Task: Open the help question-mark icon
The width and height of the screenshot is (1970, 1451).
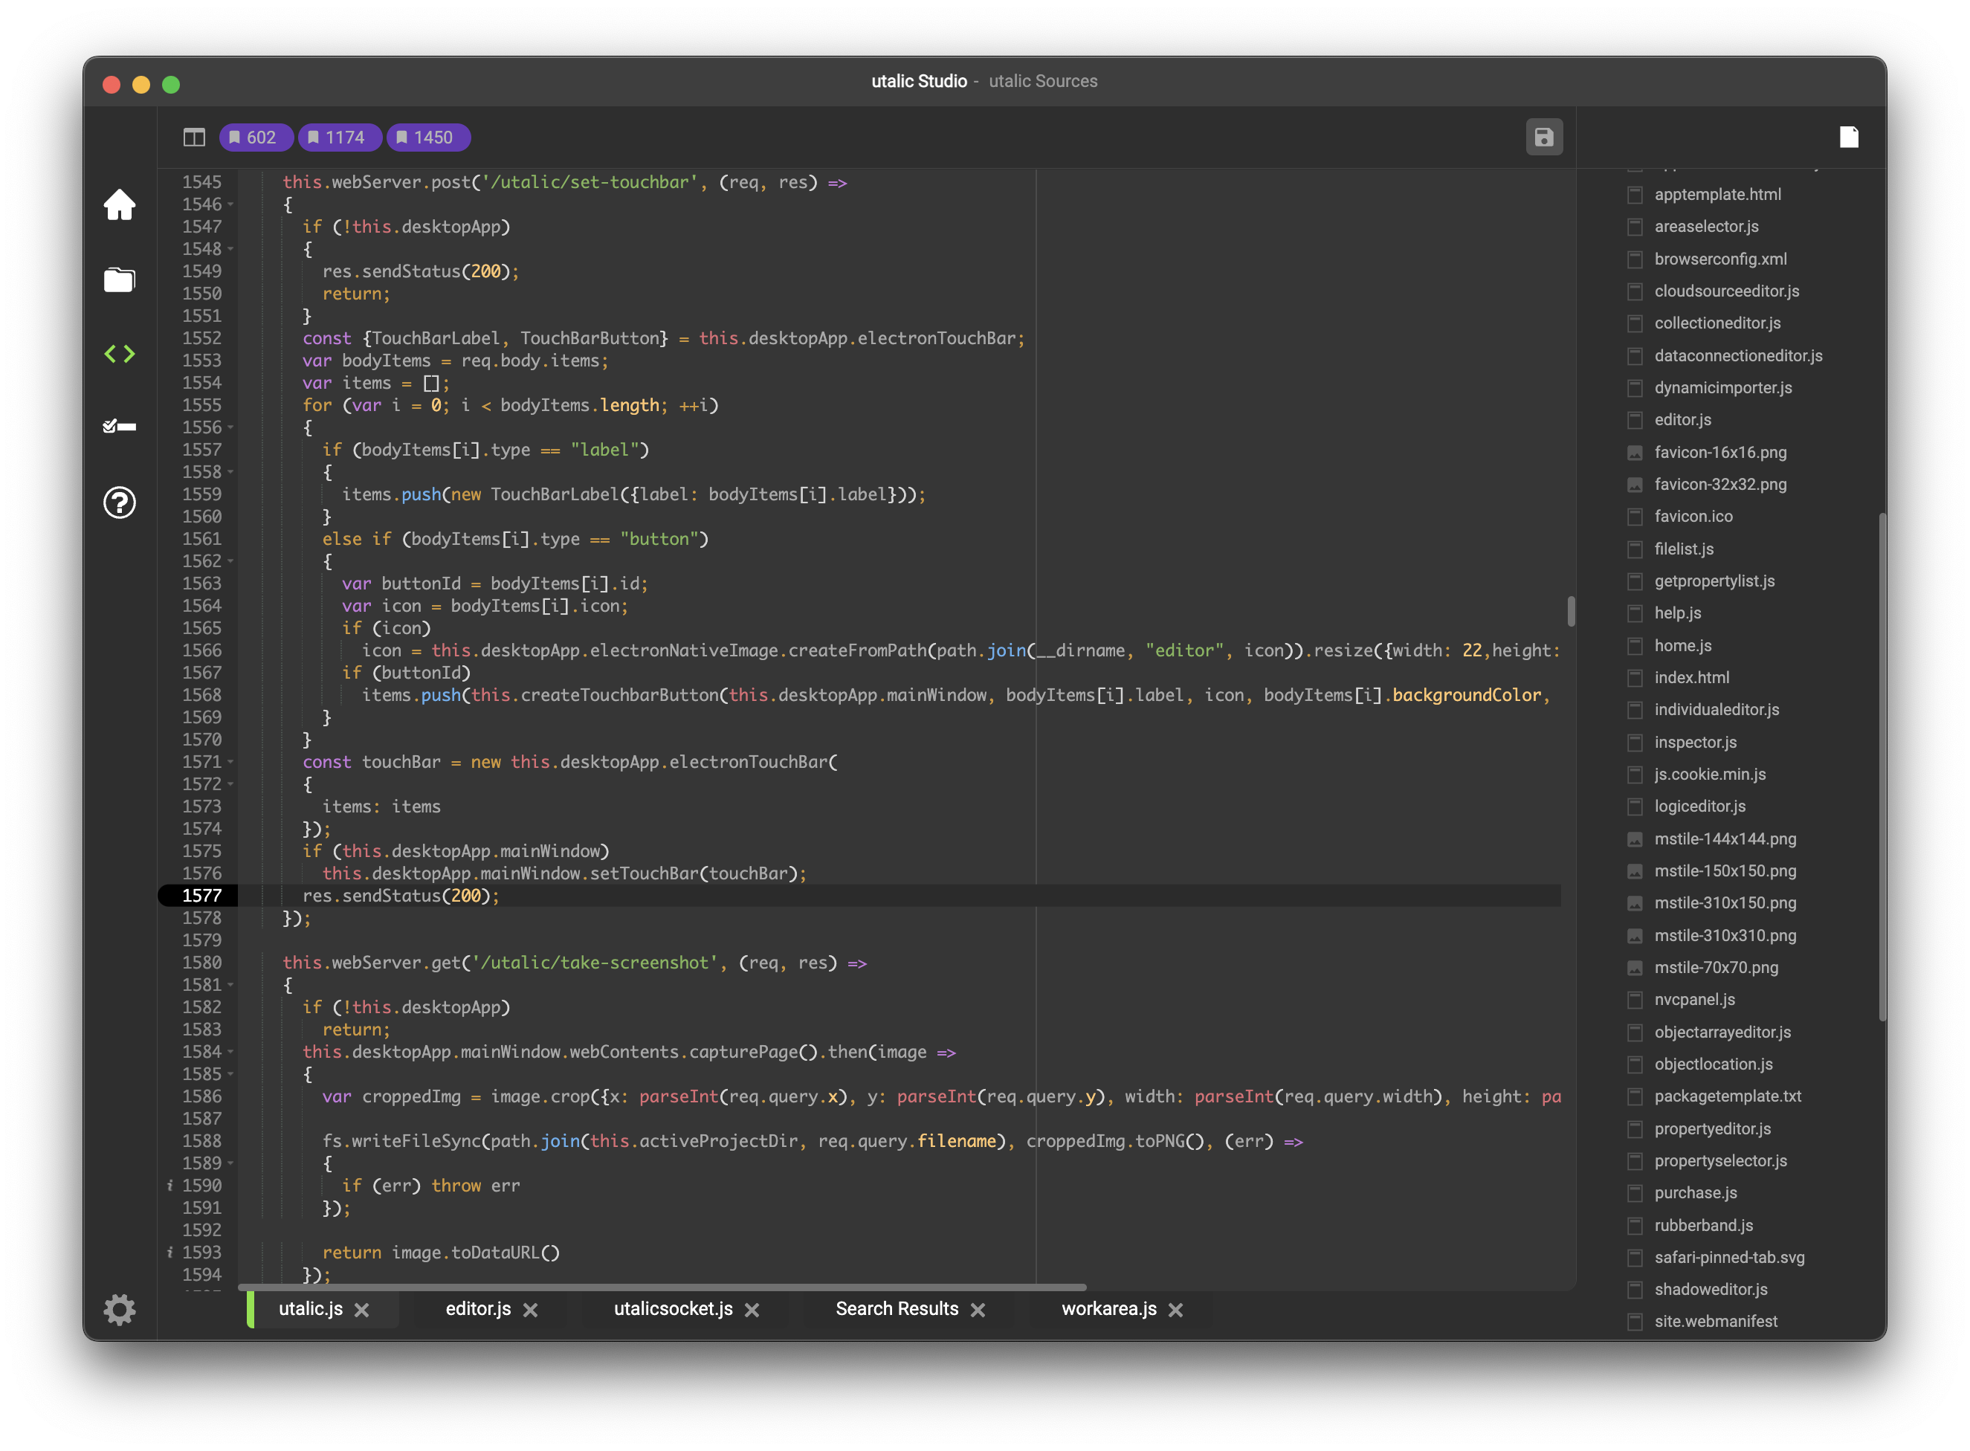Action: (120, 502)
